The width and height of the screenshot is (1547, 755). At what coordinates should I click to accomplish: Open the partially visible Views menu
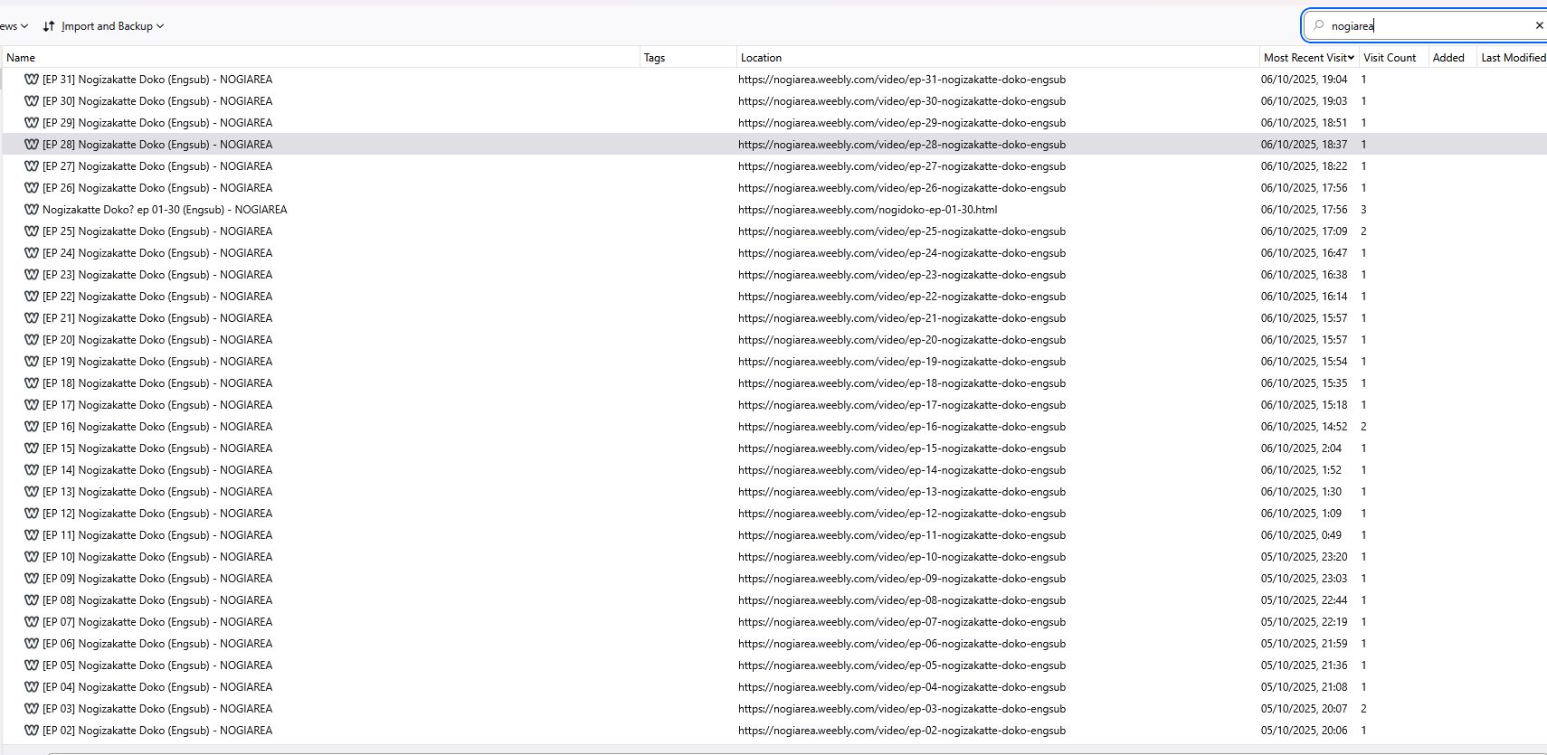coord(14,26)
